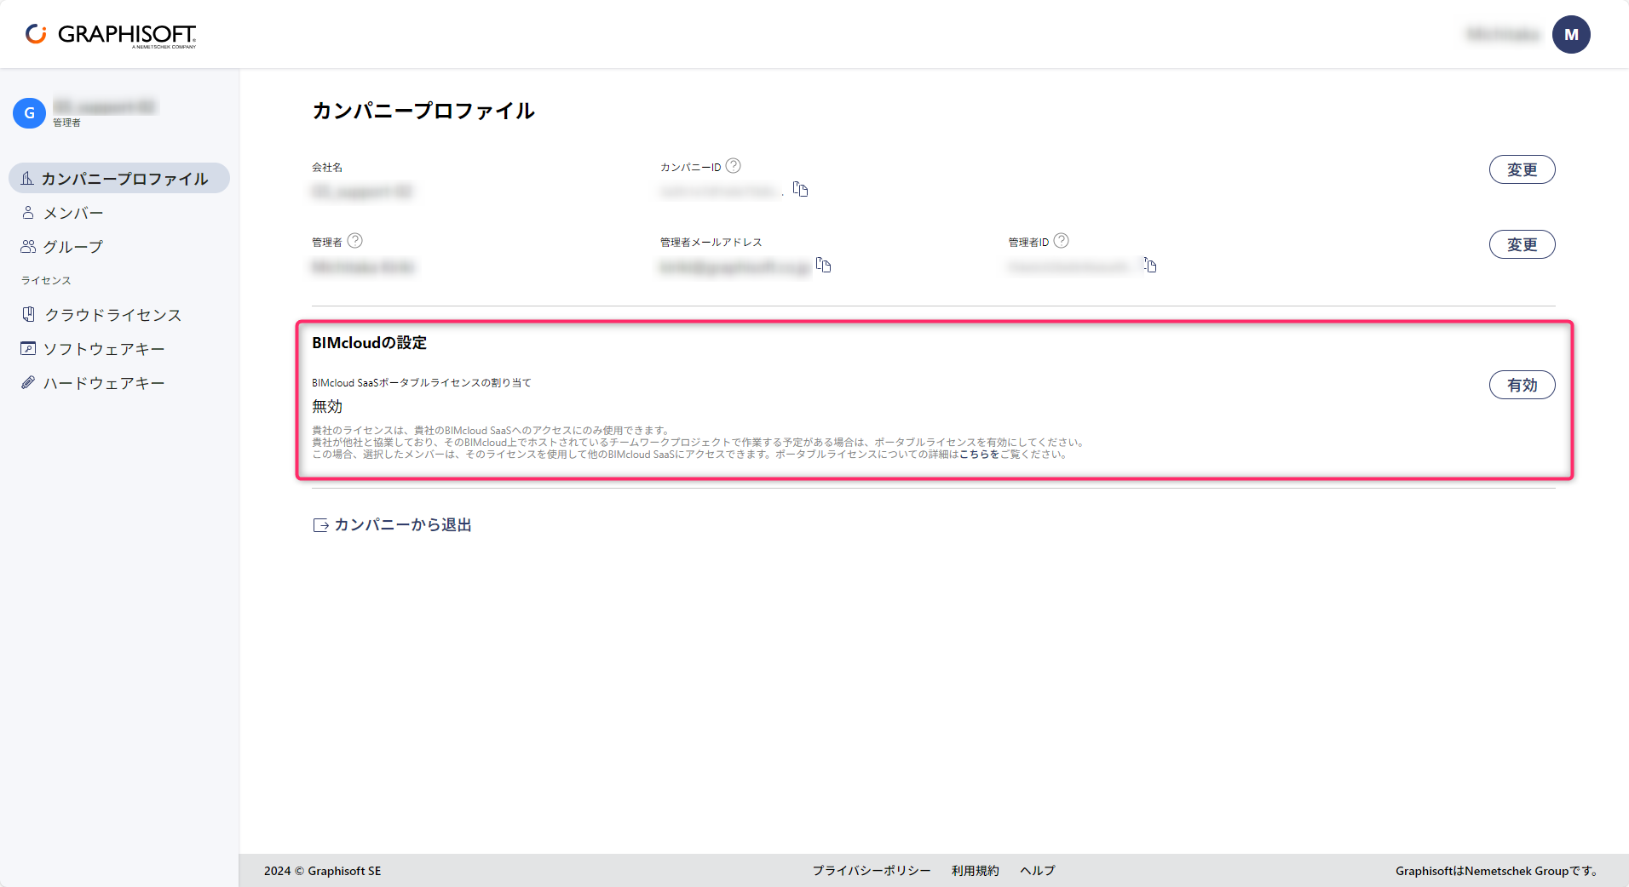Show help for 管理者
1629x887 pixels.
(355, 241)
